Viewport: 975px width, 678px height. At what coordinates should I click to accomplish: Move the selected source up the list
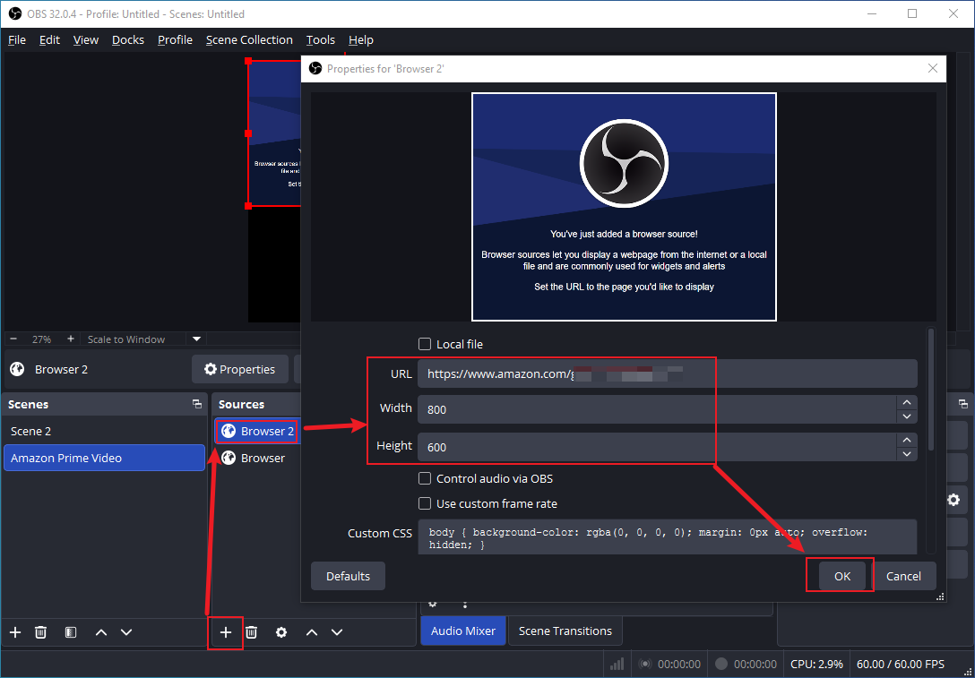(x=312, y=632)
